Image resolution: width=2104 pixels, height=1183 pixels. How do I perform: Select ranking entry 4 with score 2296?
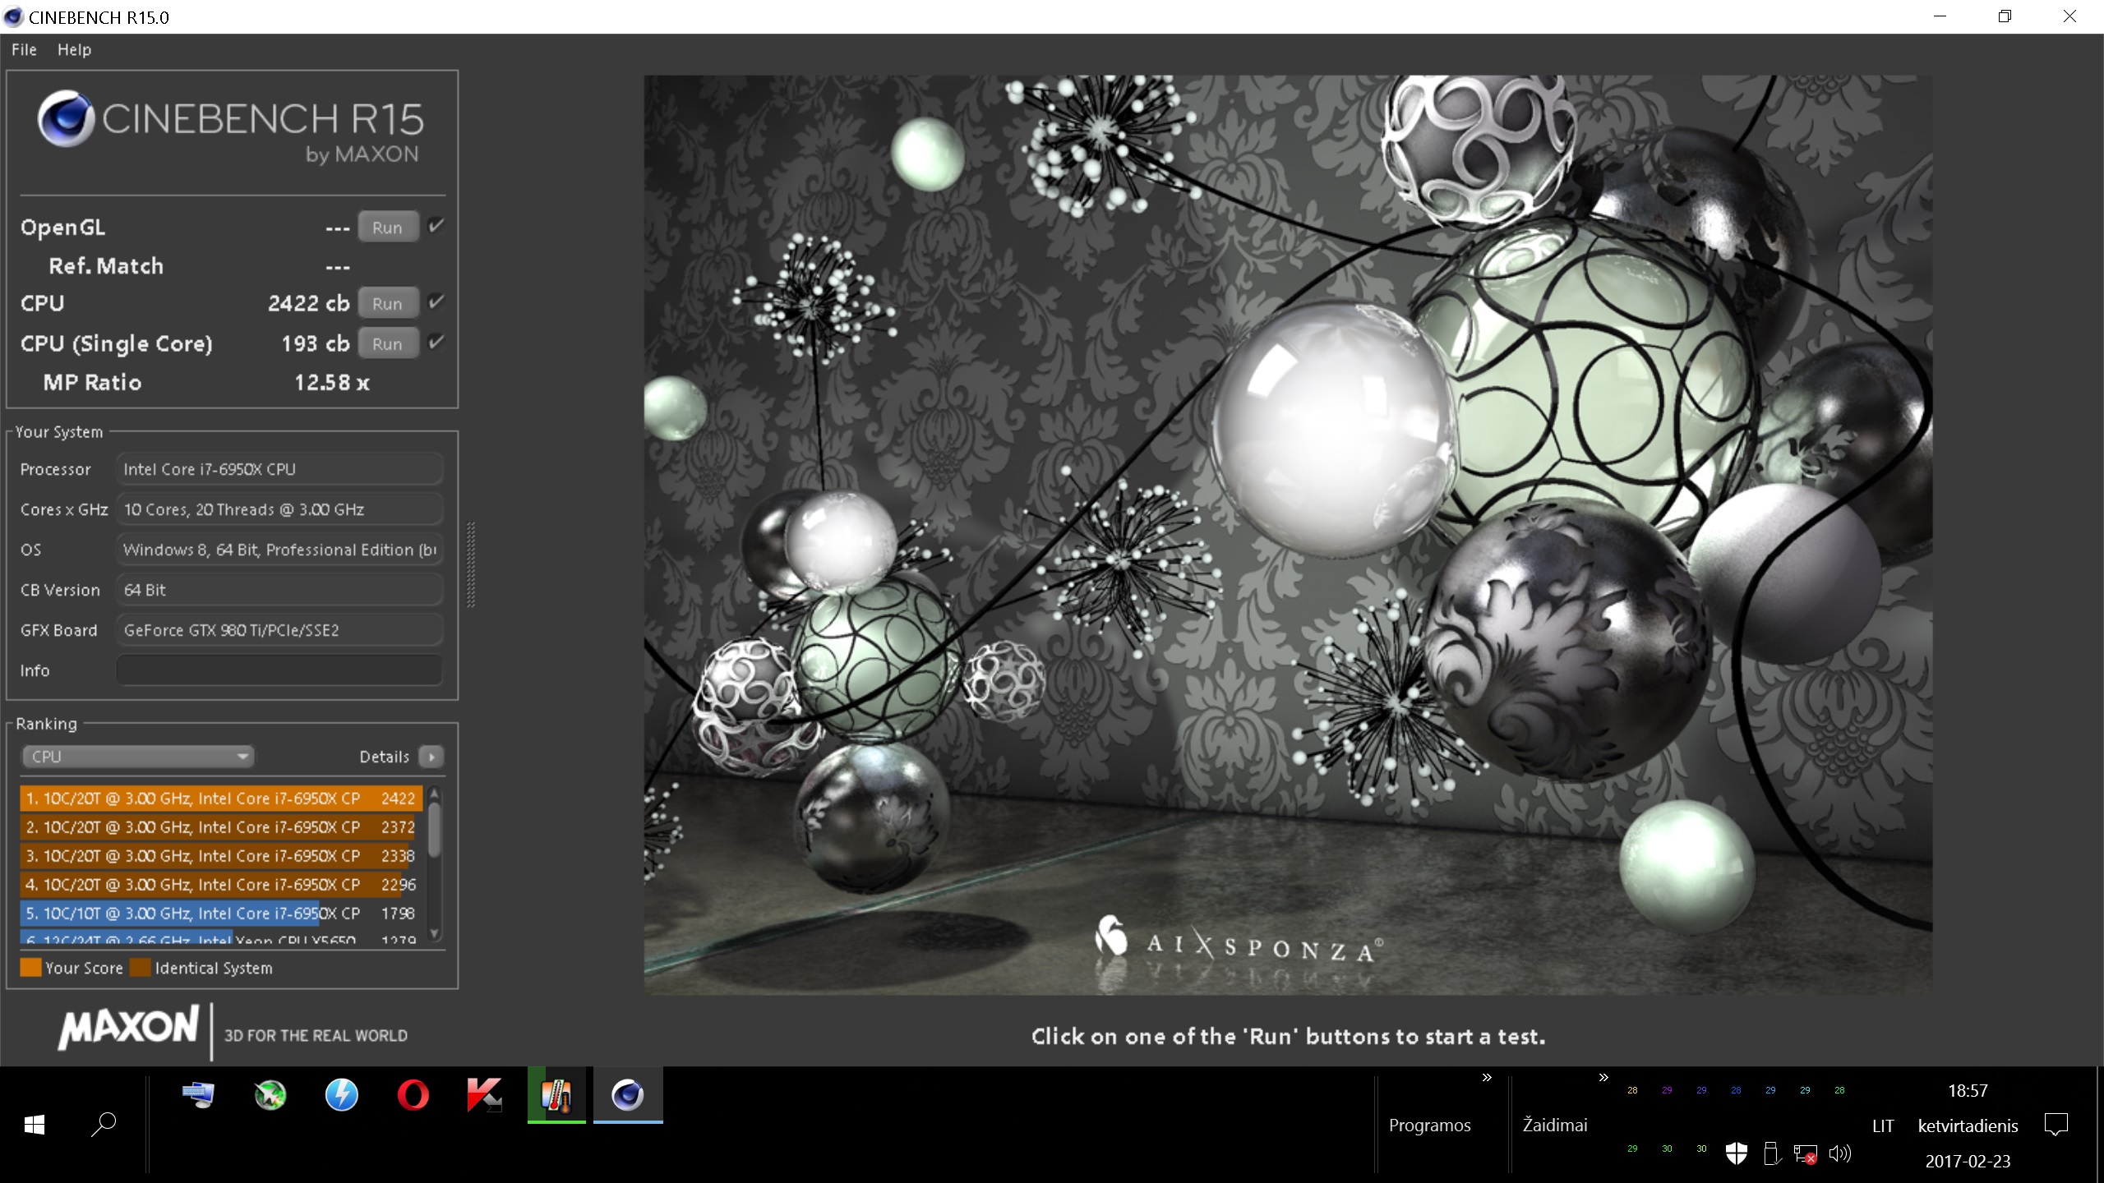[221, 884]
